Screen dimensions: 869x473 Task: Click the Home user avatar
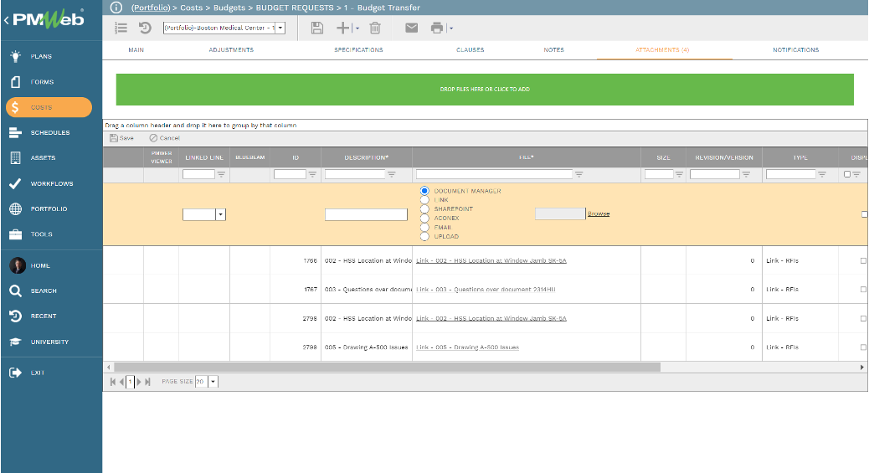pyautogui.click(x=18, y=265)
